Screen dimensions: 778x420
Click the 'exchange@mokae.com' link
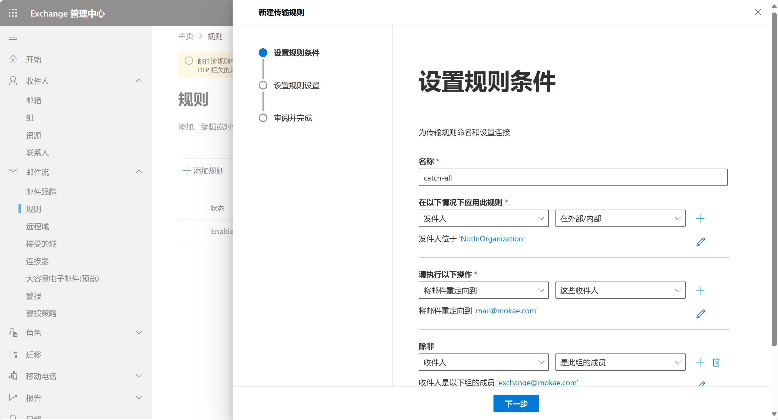coord(538,382)
